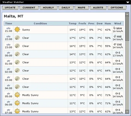131x116 pixels.
Task: Click the E wind arrow at 01:00
Action: click(x=117, y=61)
